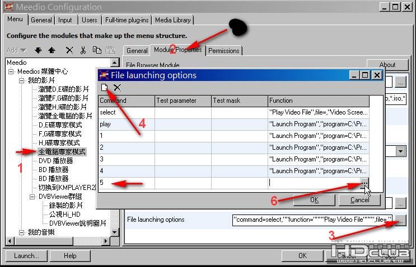Click the Launch... button

coord(26,256)
